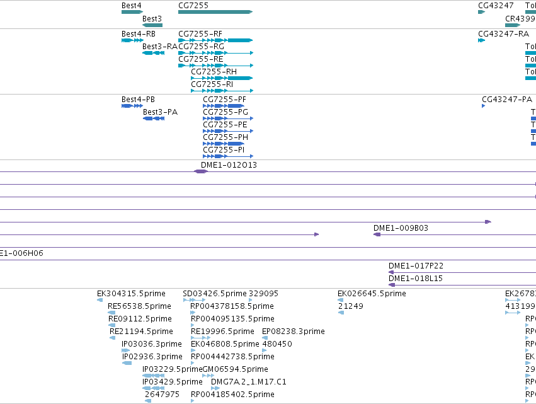Select protein Best3-PA label
The image size is (536, 404).
click(161, 112)
